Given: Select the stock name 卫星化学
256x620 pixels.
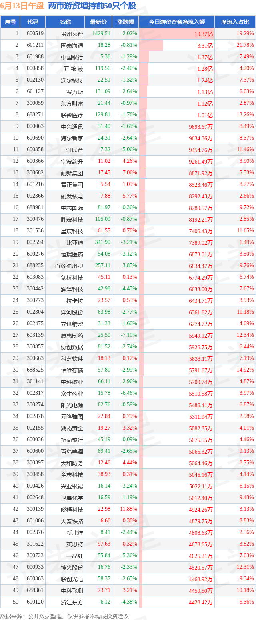Looking at the screenshot, I should (x=72, y=498).
